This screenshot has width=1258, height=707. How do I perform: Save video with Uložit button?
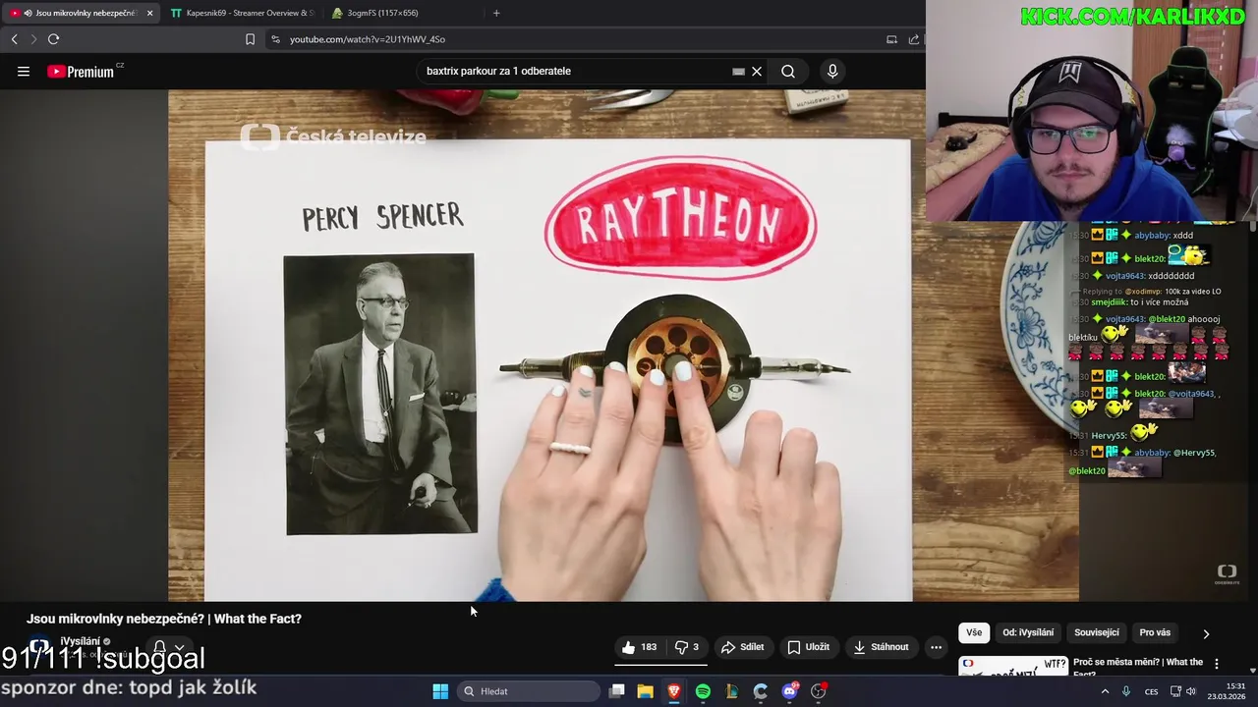pos(809,647)
